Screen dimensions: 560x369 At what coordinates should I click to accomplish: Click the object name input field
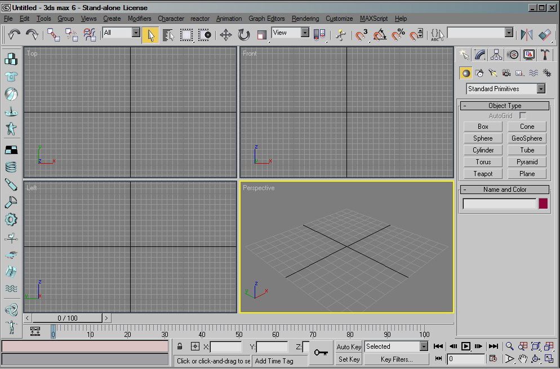pos(499,204)
